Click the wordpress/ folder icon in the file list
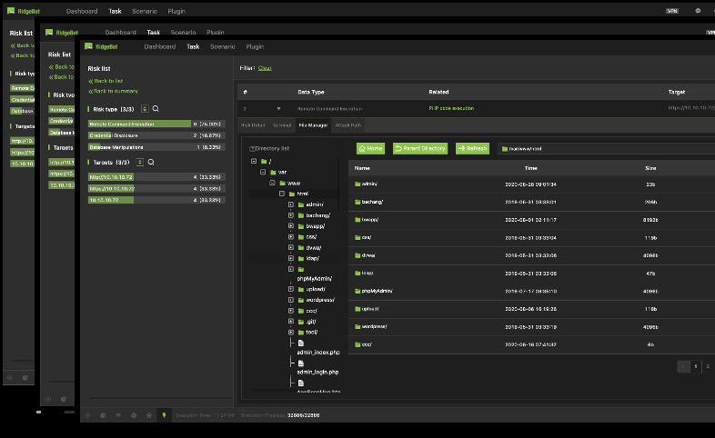 point(357,326)
